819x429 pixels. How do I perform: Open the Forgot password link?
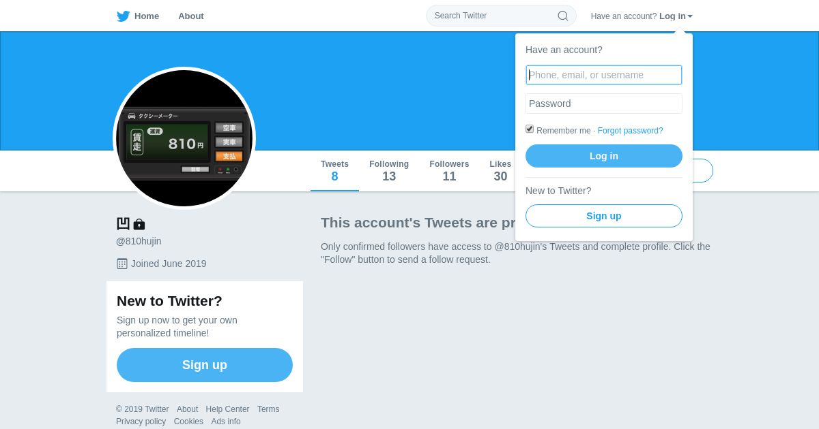[630, 131]
